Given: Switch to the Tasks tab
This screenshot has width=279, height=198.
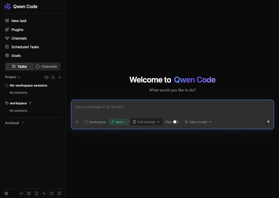Looking at the screenshot, I should pos(19,67).
